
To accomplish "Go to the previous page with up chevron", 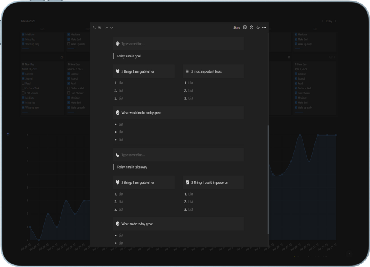I will 107,28.
